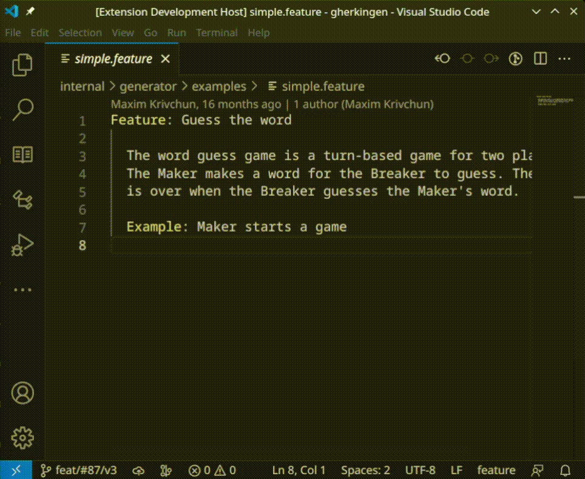
Task: Open the book-shaped view icon in activity bar
Action: 22,155
